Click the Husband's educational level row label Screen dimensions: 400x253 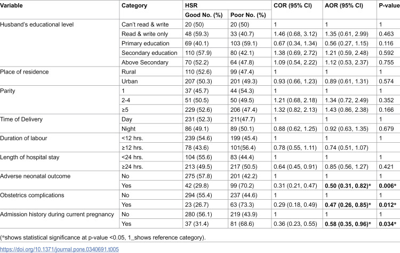[x=37, y=25]
